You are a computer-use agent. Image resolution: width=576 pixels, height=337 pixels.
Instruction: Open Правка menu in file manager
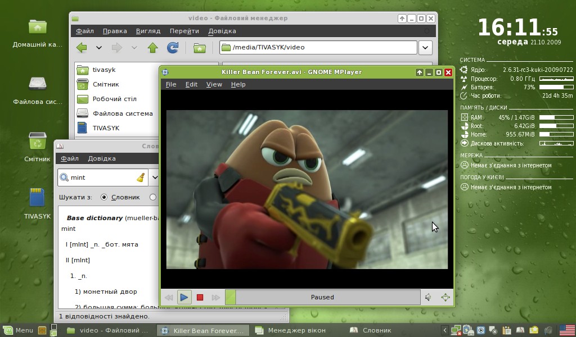point(115,31)
